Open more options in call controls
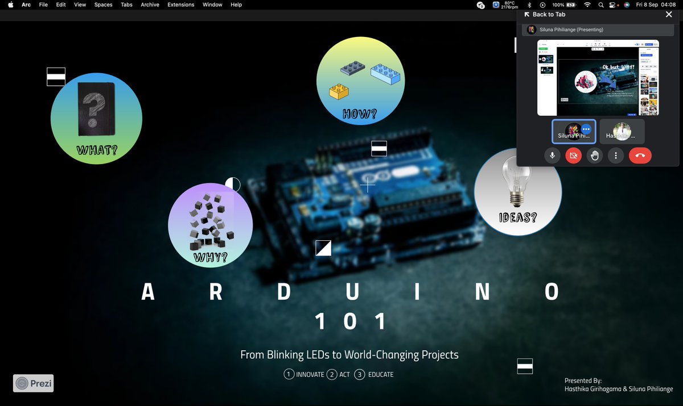Viewport: 683px width, 406px height. [x=616, y=155]
